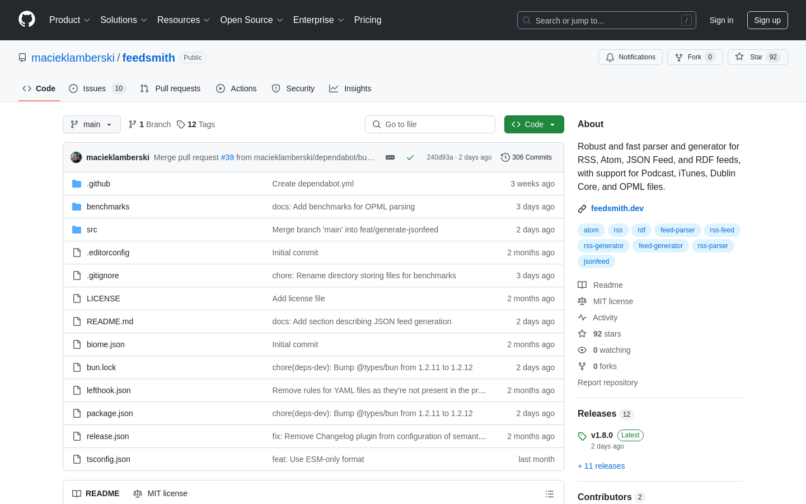Open the package.json file
806x504 pixels.
point(110,413)
